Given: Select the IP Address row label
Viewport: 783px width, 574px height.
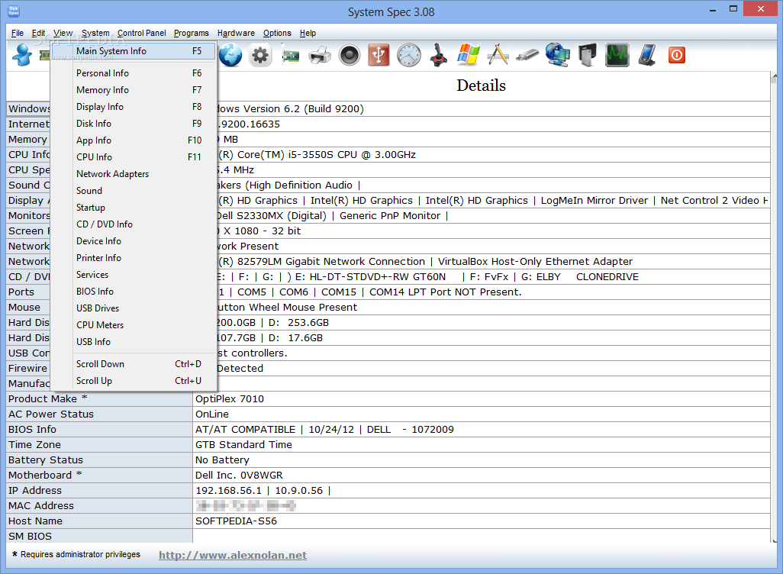Looking at the screenshot, I should pos(100,491).
